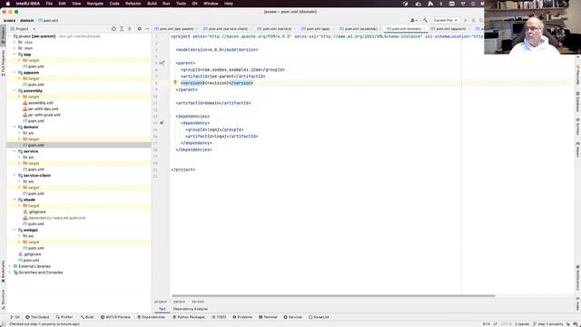Viewport: 581px width, 327px height.
Task: Click the 2 spaces indent indicator in the status bar
Action: [x=522, y=324]
